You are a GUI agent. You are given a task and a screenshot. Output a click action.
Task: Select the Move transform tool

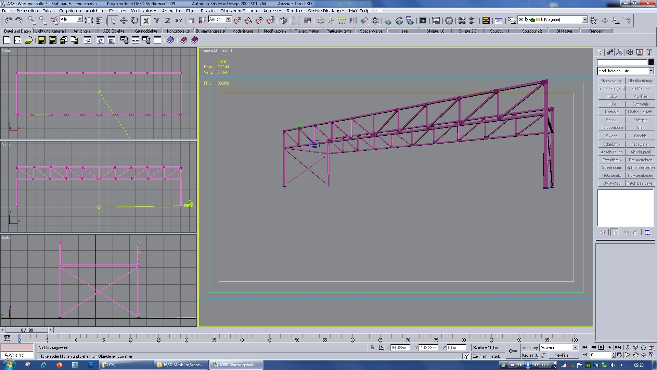tap(124, 21)
